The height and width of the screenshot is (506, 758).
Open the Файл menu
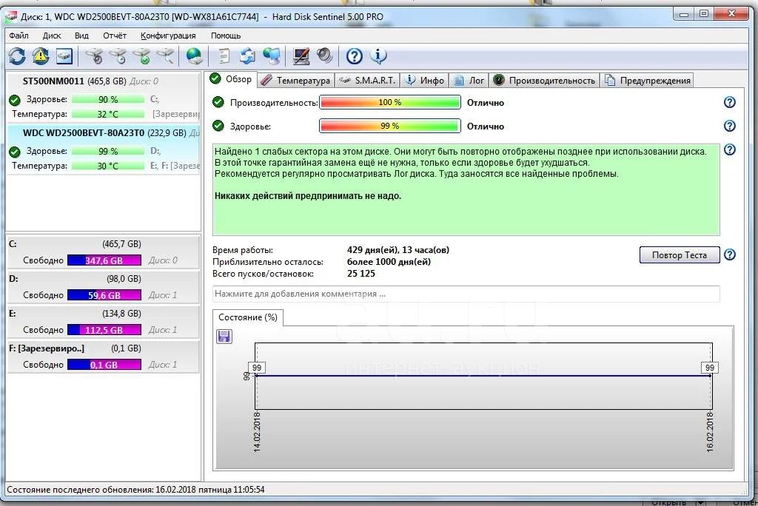point(19,36)
